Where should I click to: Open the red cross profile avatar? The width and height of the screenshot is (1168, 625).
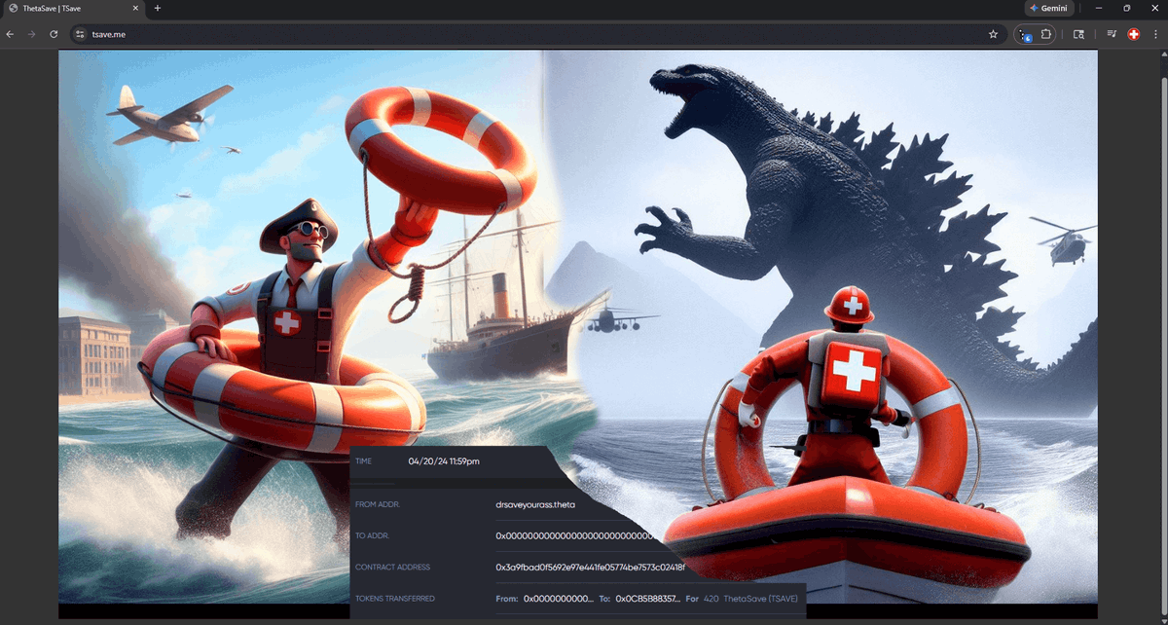pos(1134,34)
